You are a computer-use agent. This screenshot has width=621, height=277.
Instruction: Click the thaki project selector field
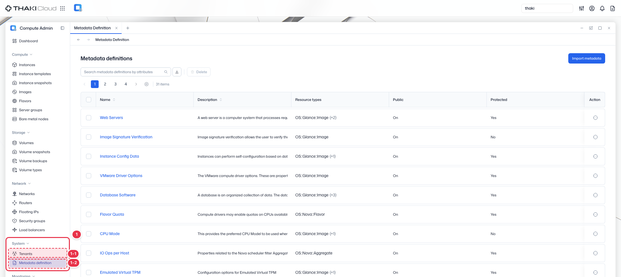coord(547,8)
